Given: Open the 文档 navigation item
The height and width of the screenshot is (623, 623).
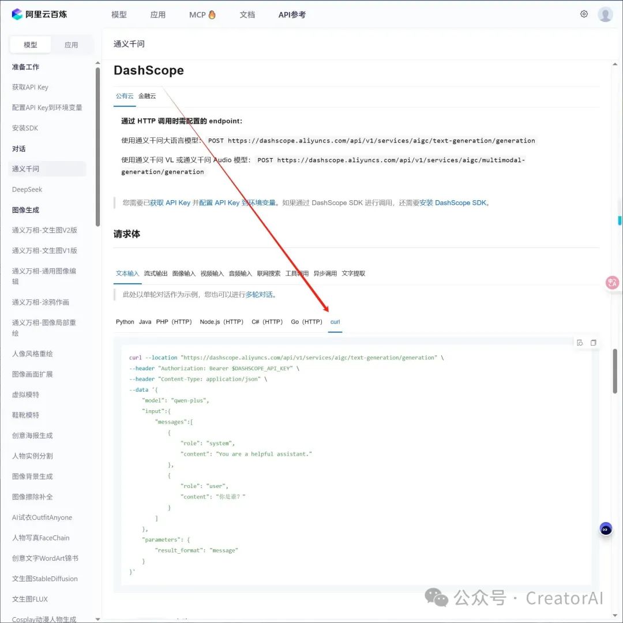Looking at the screenshot, I should (247, 14).
